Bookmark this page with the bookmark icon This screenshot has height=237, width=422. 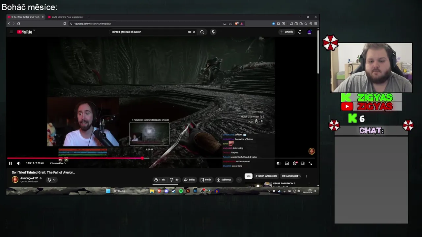pyautogui.click(x=65, y=24)
